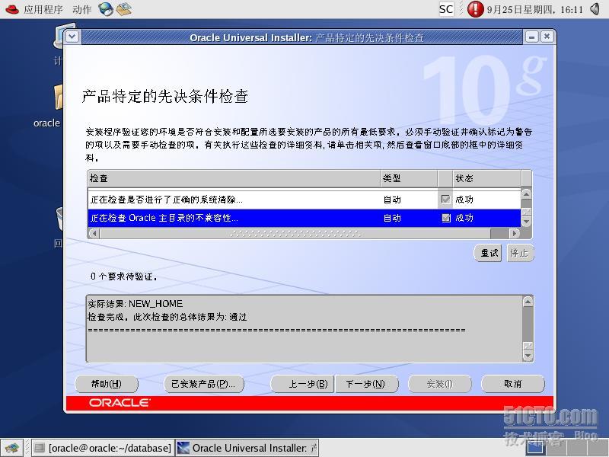Click the SC input method indicator
This screenshot has width=609, height=457.
[x=446, y=9]
